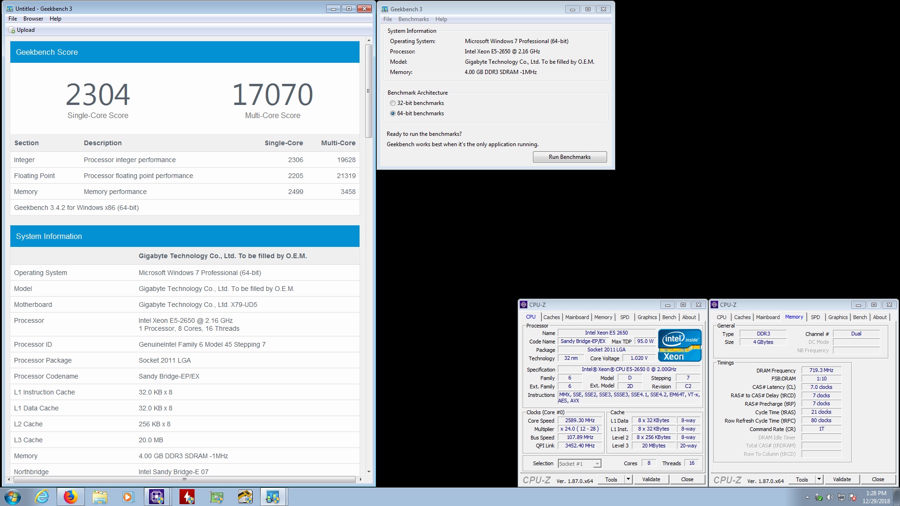Switch to the CPU tab in the CPU-Z Memory window

(721, 317)
